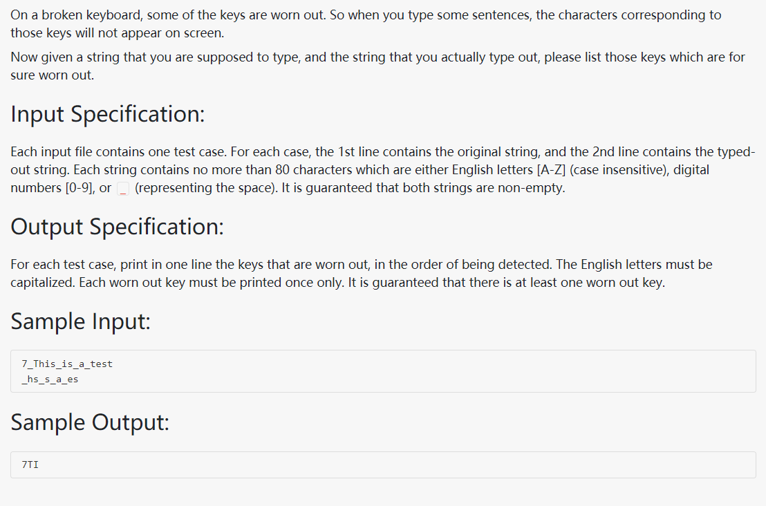Click empty area inside Sample Input code block
The image size is (766, 506).
(x=440, y=371)
